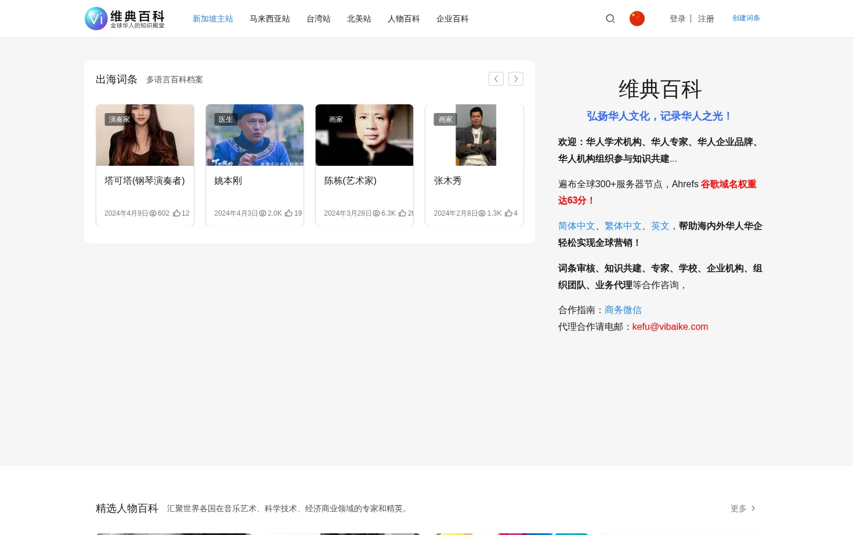Select 北美站 nav item
The width and height of the screenshot is (853, 535).
click(359, 19)
